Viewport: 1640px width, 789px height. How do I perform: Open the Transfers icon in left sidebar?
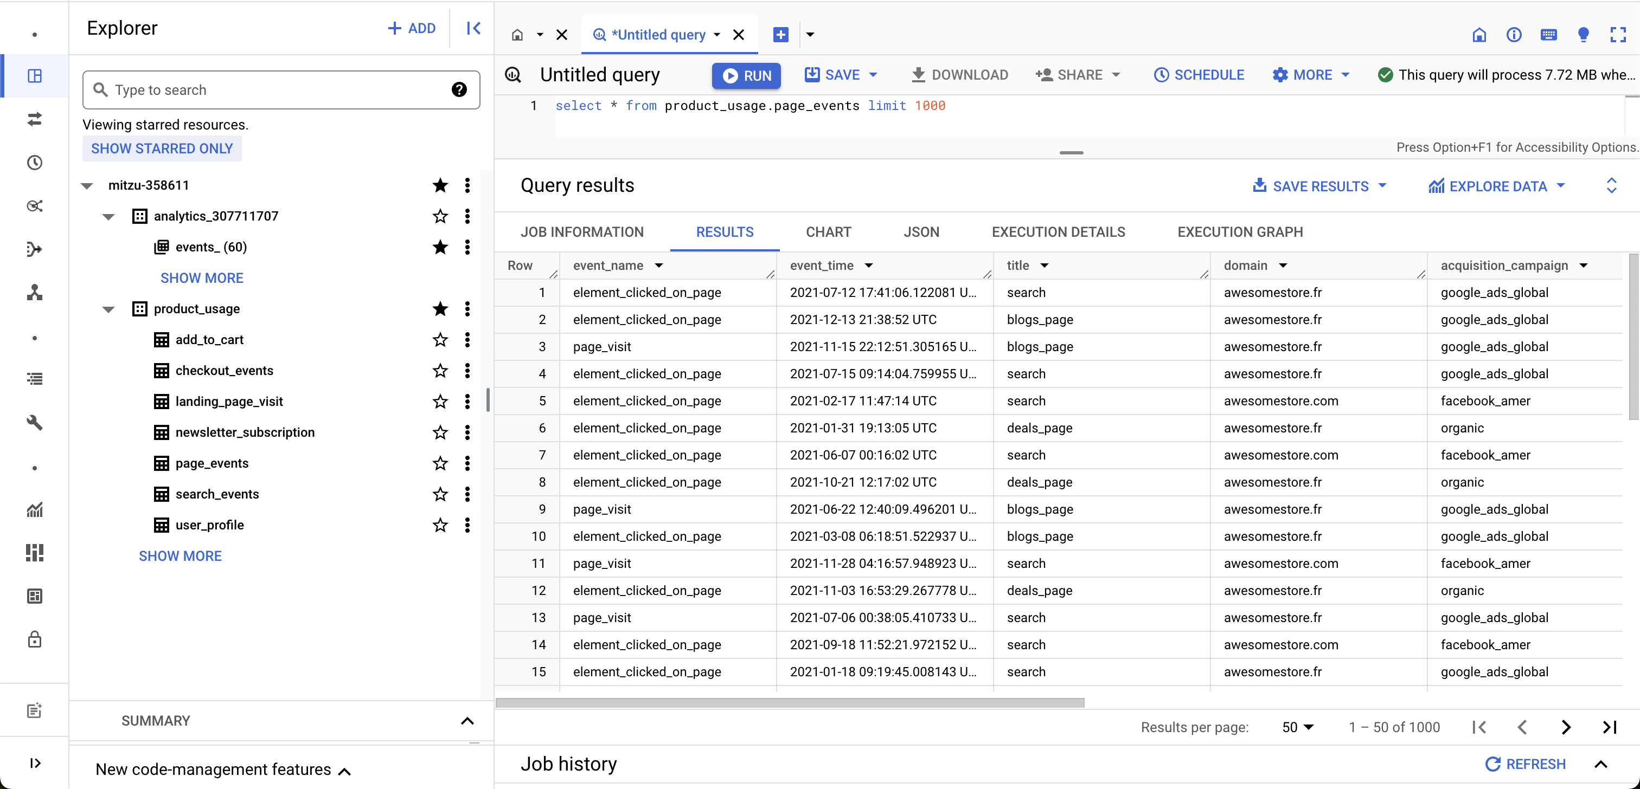click(34, 119)
